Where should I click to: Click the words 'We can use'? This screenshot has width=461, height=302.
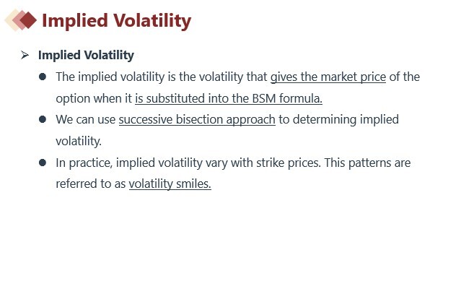[x=86, y=120]
